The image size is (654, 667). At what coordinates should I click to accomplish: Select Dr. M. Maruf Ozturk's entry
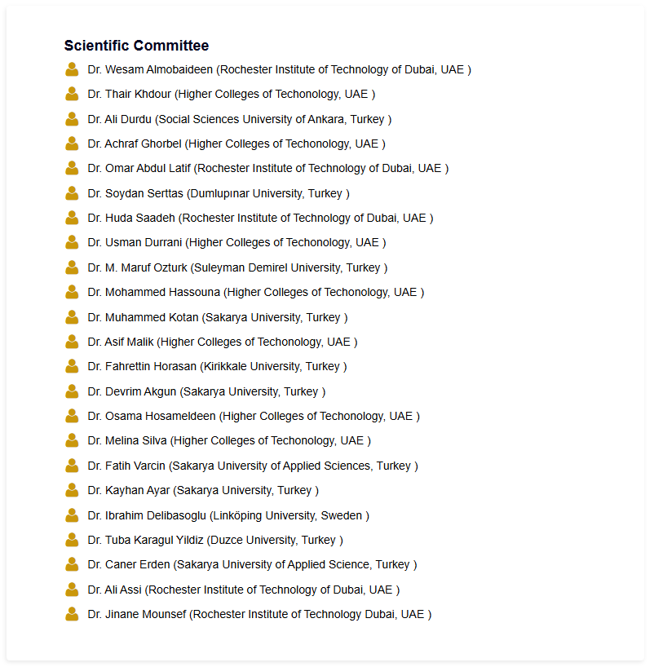coord(237,267)
